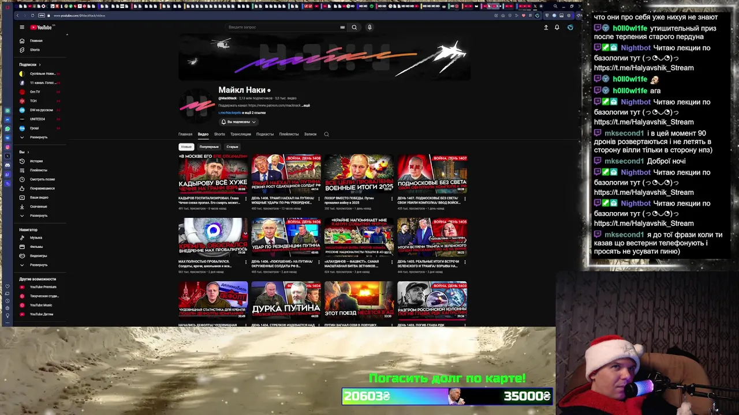Image resolution: width=739 pixels, height=415 pixels.
Task: Open the t.me/Nackepelo channel link
Action: pos(229,113)
